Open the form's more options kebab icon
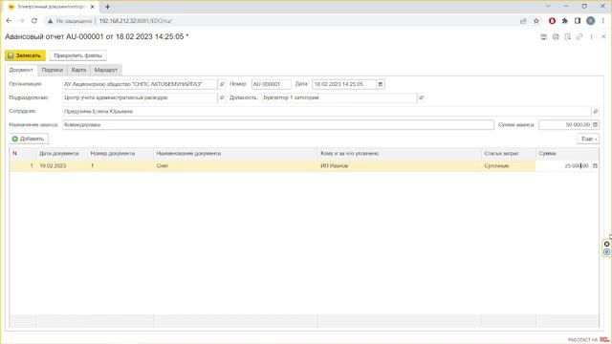The height and width of the screenshot is (344, 612). [592, 37]
